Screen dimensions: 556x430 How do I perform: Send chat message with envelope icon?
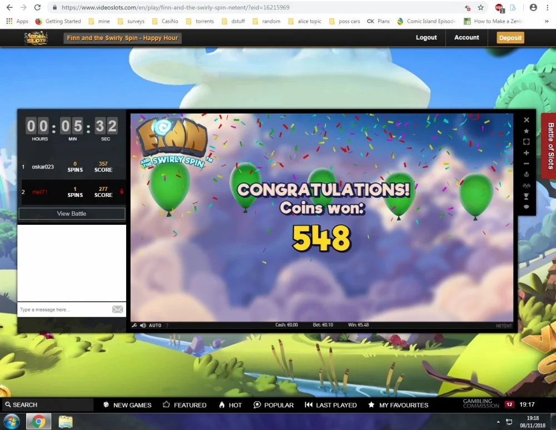tap(118, 309)
